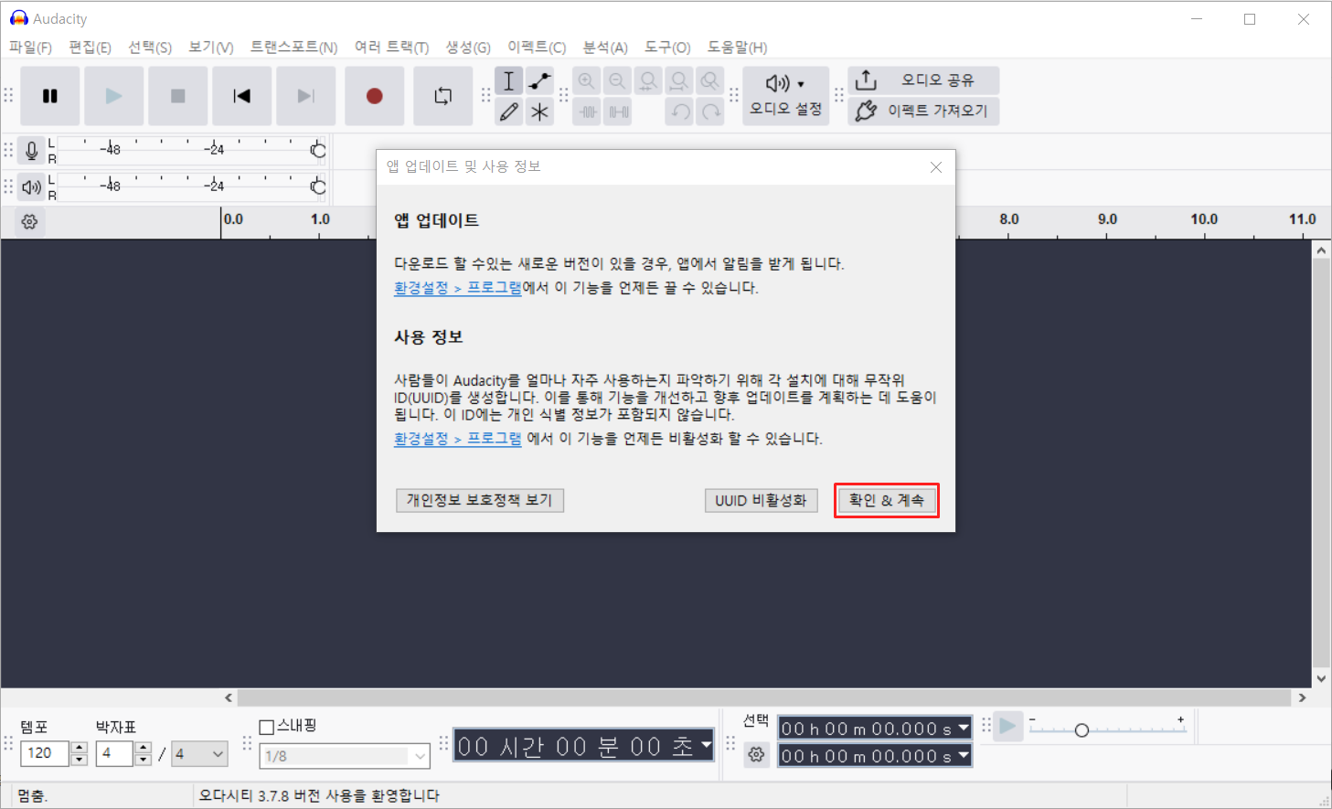Click the Zoom In magnifier icon
1332x809 pixels.
click(587, 81)
